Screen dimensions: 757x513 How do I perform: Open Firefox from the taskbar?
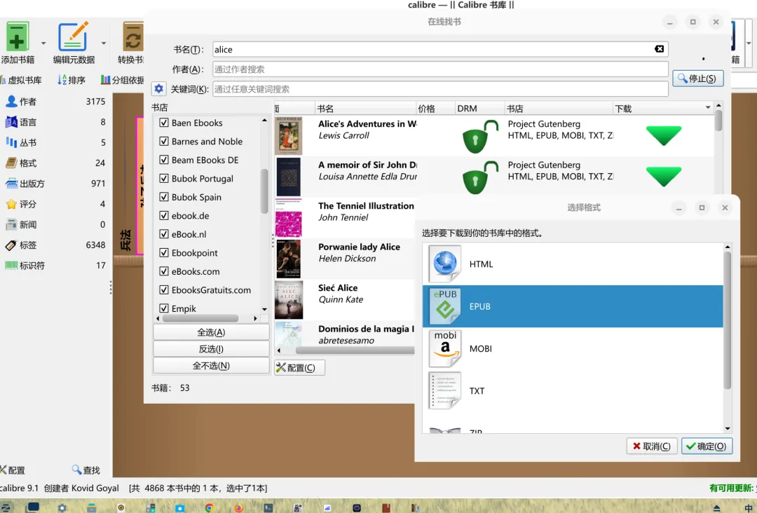238,507
